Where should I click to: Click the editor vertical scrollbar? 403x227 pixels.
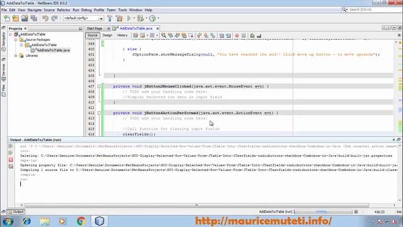[x=396, y=88]
